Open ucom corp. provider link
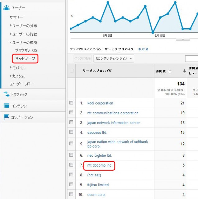The width and height of the screenshot is (198, 199). click(96, 195)
